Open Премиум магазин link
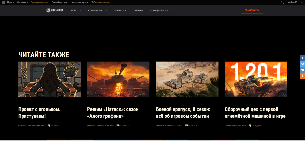 coord(39,2)
